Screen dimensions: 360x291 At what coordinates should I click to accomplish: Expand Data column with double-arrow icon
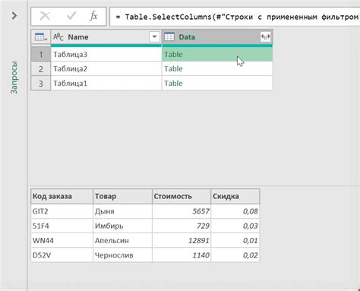click(266, 37)
